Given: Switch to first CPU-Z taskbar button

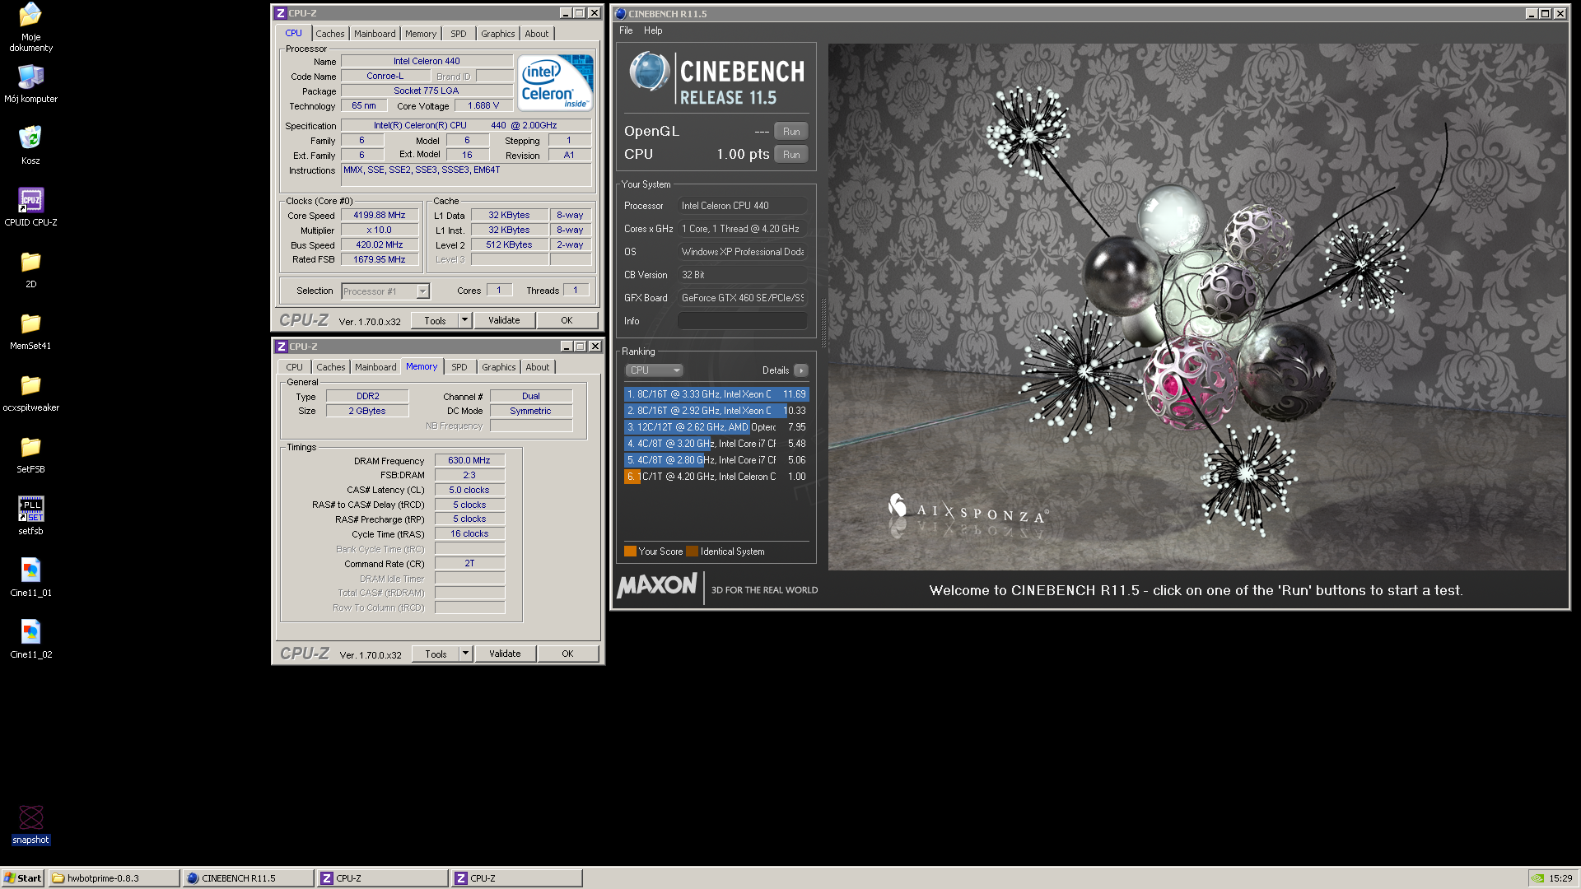Looking at the screenshot, I should coord(382,878).
